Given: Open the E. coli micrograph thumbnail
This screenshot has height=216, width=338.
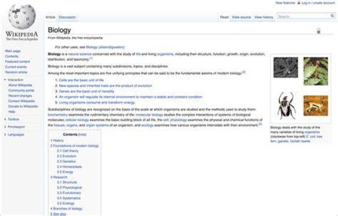Looking at the screenshot, I should point(285,67).
